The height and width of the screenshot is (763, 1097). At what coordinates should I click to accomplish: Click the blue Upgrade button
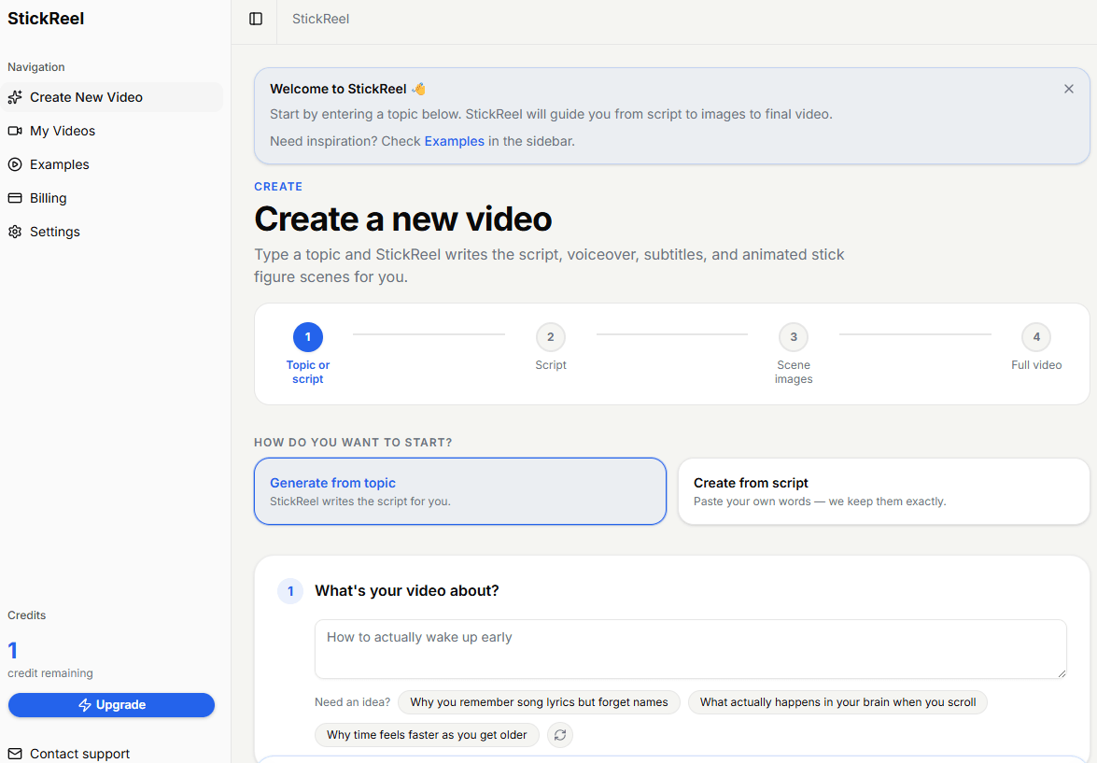111,705
